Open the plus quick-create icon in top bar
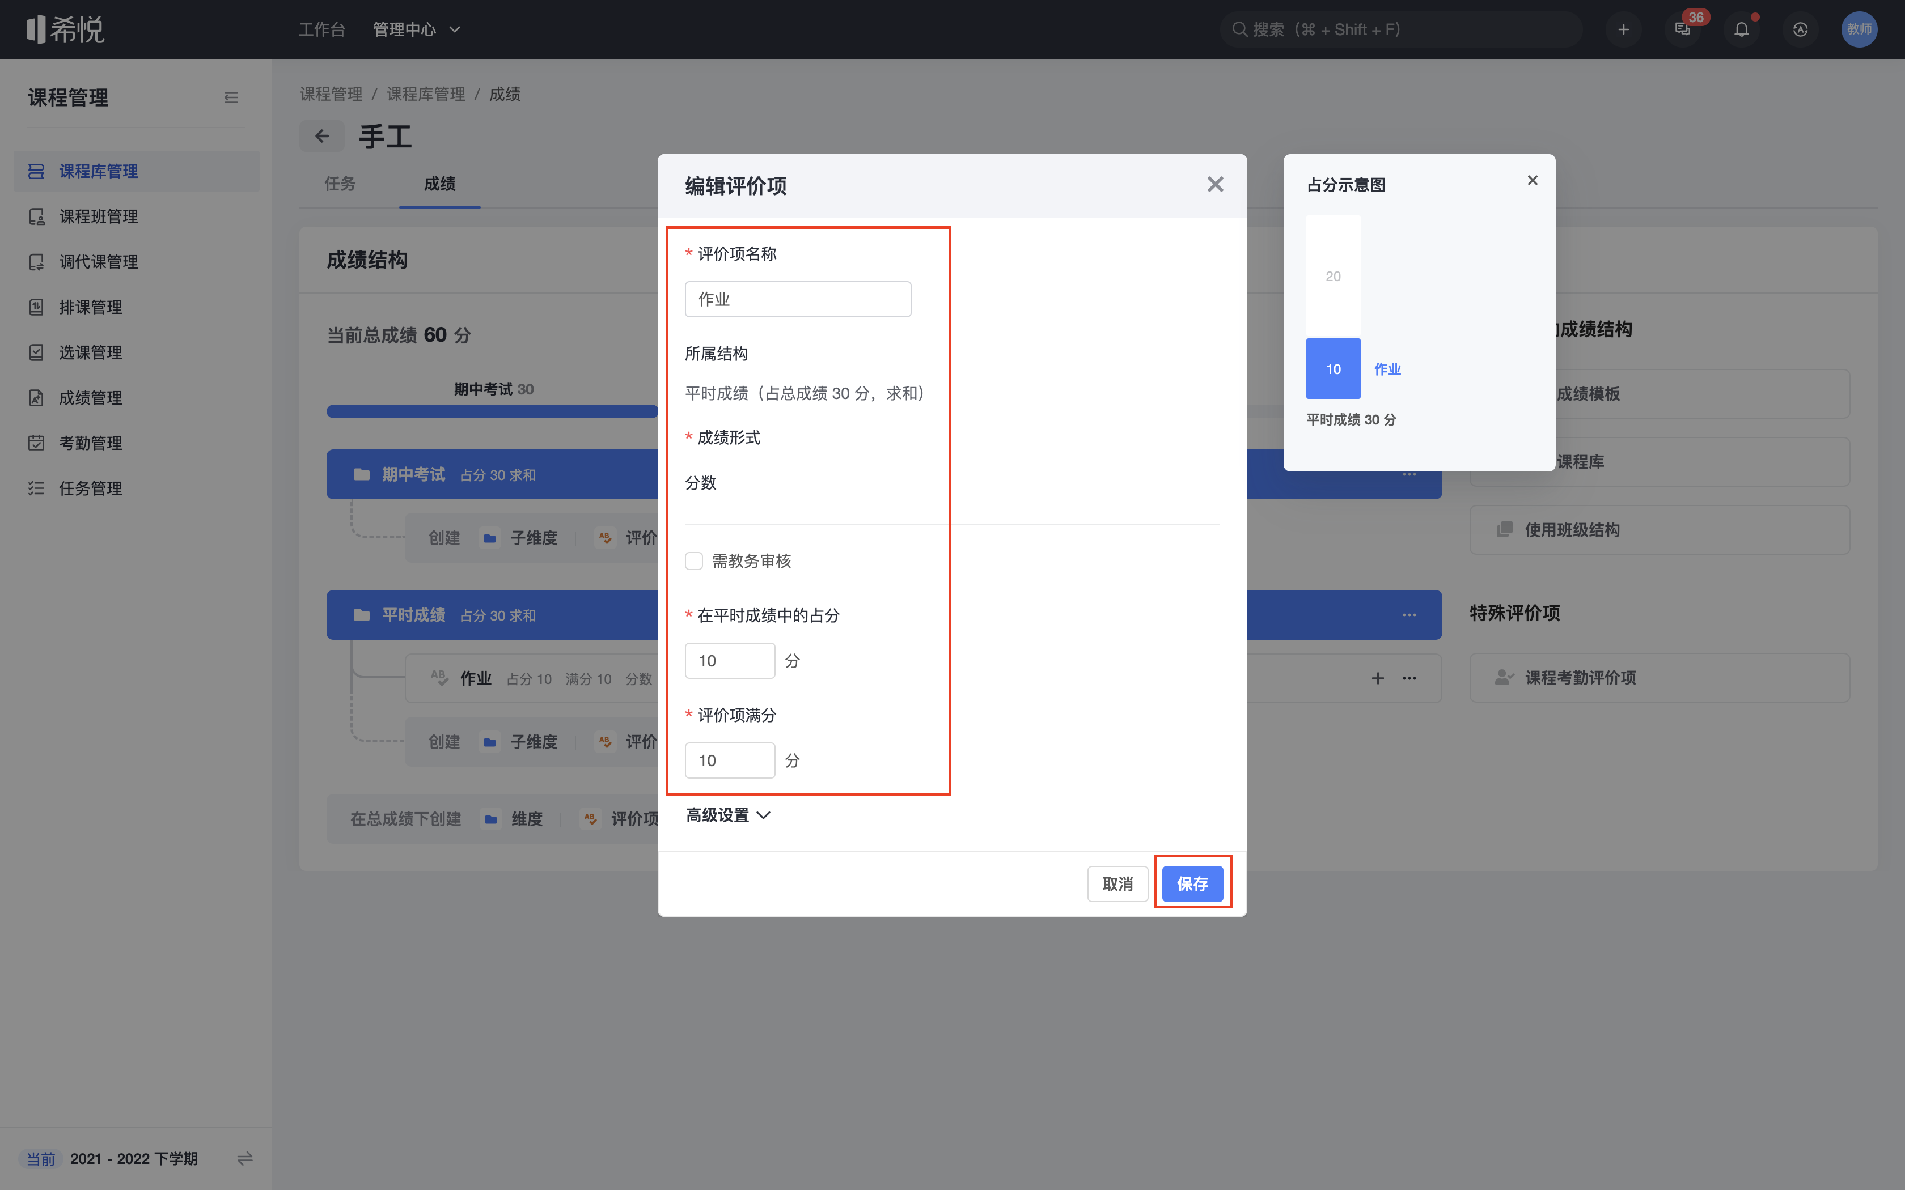This screenshot has height=1190, width=1905. [1623, 29]
